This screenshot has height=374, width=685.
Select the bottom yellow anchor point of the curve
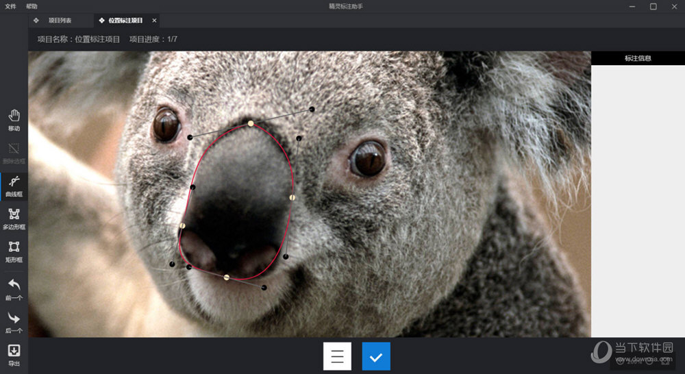point(226,277)
